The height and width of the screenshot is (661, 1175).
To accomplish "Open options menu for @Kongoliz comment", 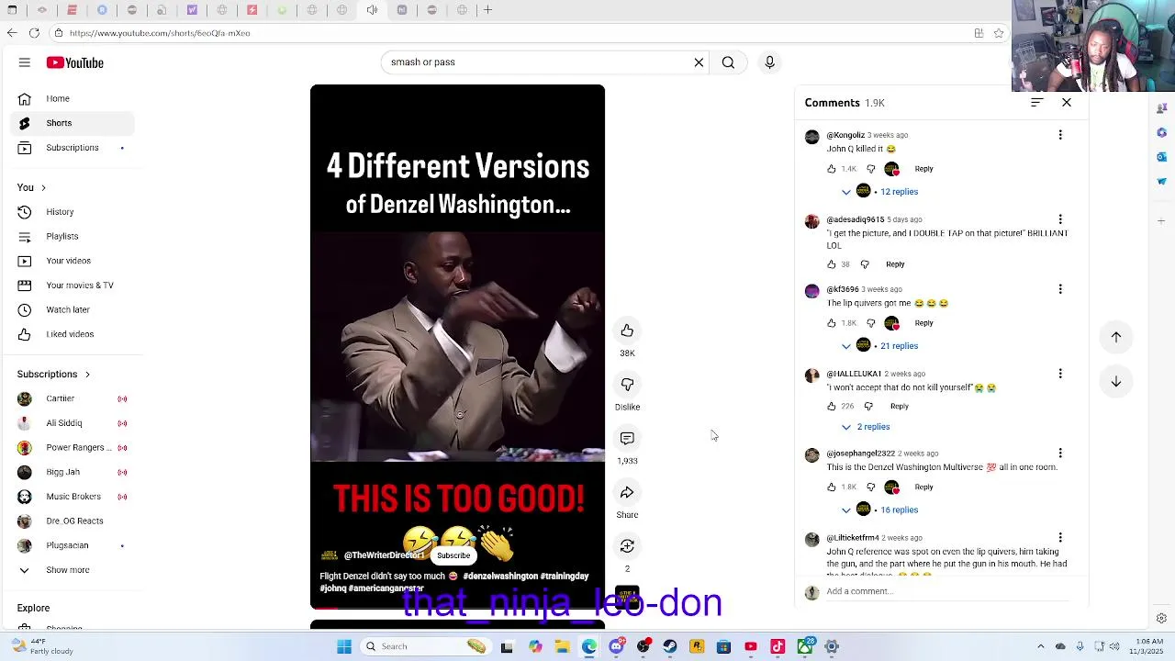I will [x=1060, y=135].
